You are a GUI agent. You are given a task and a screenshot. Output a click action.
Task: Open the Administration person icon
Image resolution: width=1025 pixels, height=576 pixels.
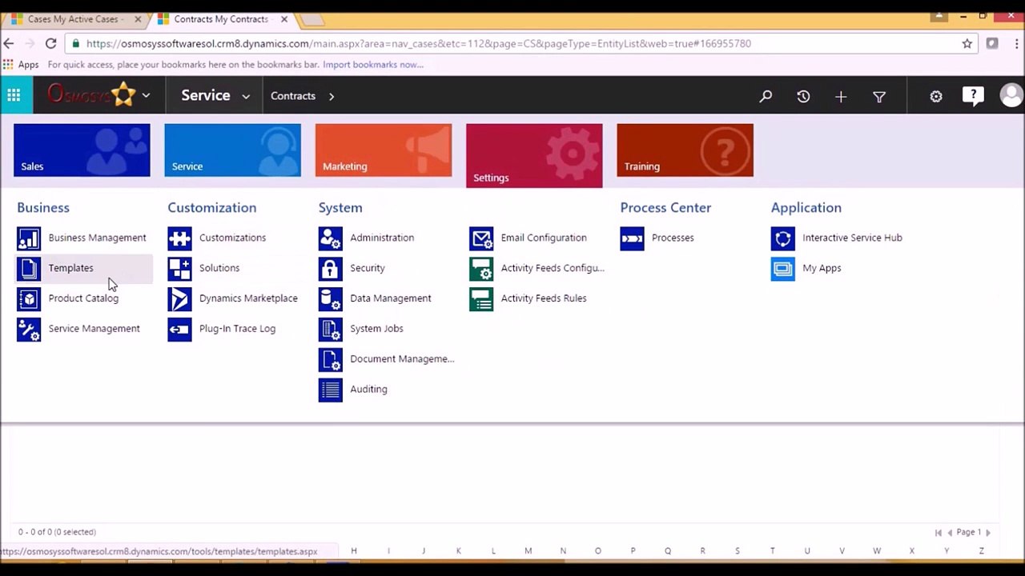[x=331, y=238]
